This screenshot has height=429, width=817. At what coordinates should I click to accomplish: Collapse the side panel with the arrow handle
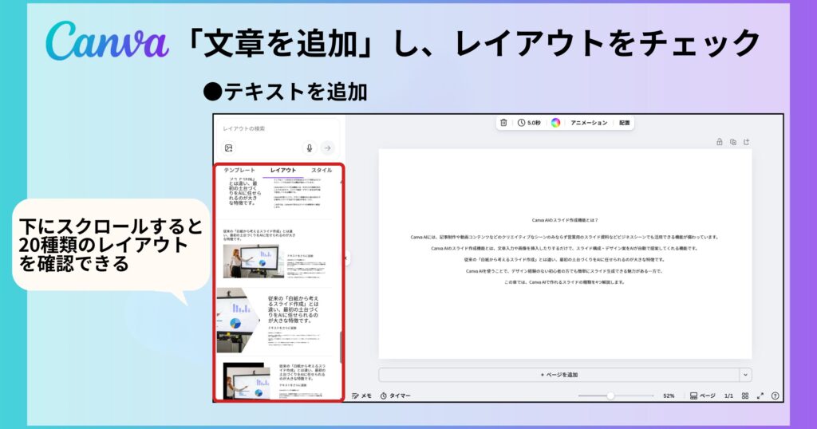[x=347, y=258]
